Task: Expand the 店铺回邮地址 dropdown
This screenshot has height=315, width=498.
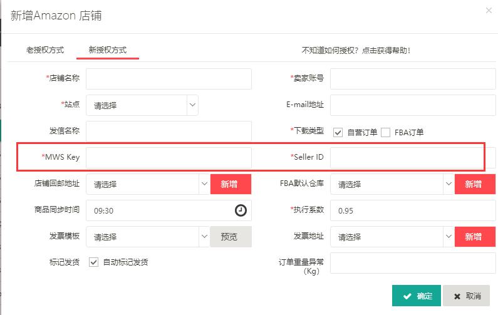Action: [148, 184]
